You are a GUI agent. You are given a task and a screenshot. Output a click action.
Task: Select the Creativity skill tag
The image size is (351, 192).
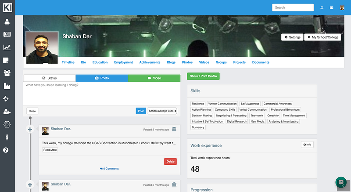(273, 116)
